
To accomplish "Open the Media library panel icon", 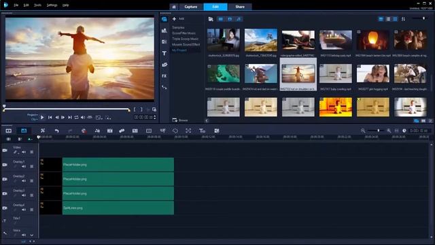I will pos(164,19).
